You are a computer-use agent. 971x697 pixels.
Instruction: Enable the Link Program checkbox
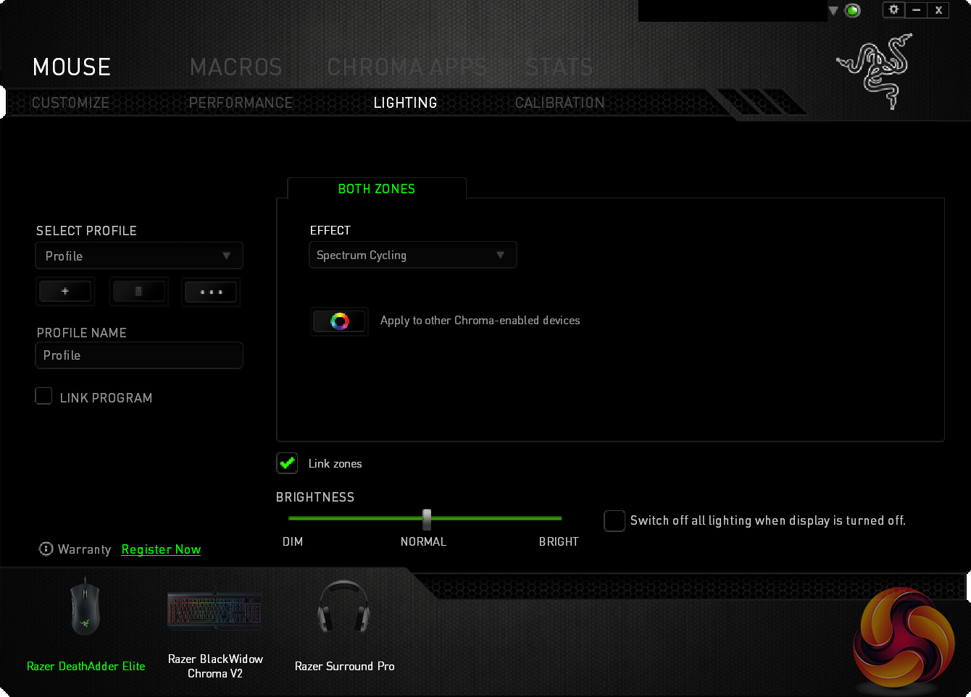[43, 396]
